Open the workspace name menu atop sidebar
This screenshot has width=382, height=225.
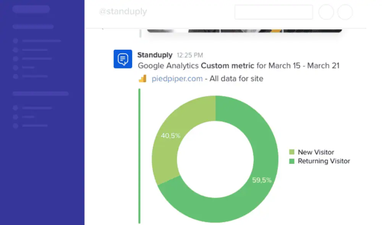[31, 9]
